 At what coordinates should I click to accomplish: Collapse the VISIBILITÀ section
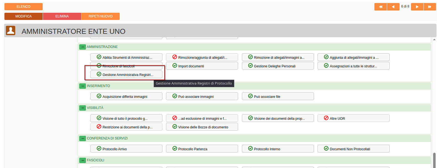(83, 108)
